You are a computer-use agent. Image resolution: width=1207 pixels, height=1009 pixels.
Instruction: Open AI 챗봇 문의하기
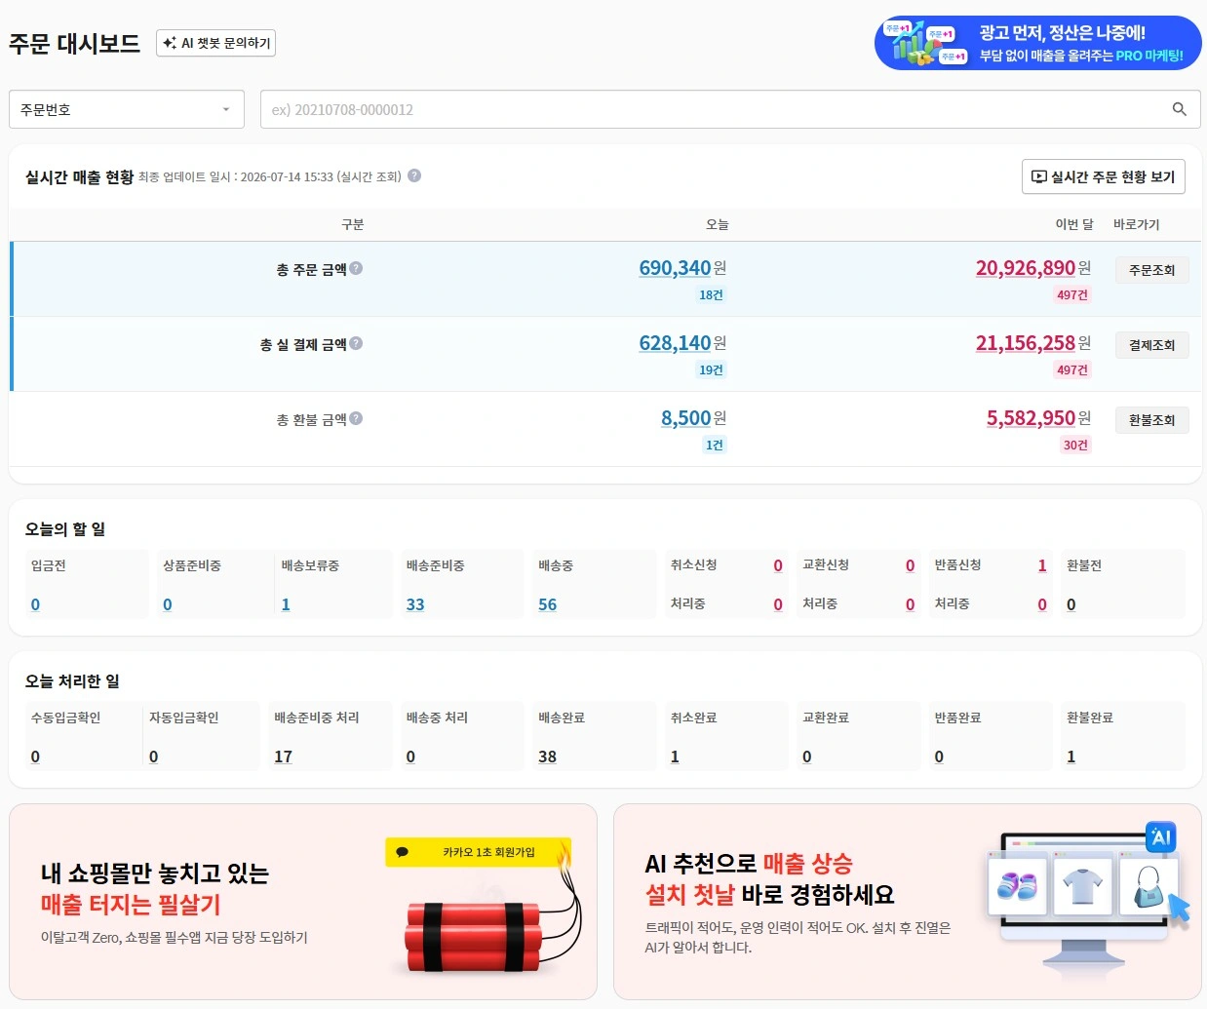pyautogui.click(x=216, y=43)
